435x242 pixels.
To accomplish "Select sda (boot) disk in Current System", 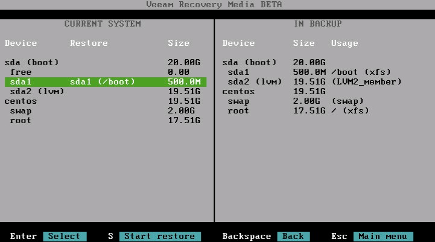I will tap(31, 63).
